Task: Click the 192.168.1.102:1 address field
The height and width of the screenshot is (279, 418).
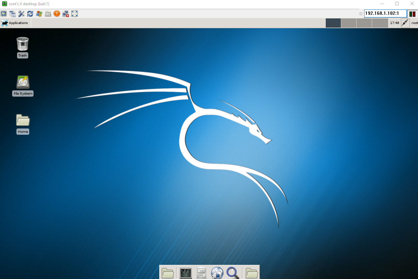Action: click(x=385, y=13)
